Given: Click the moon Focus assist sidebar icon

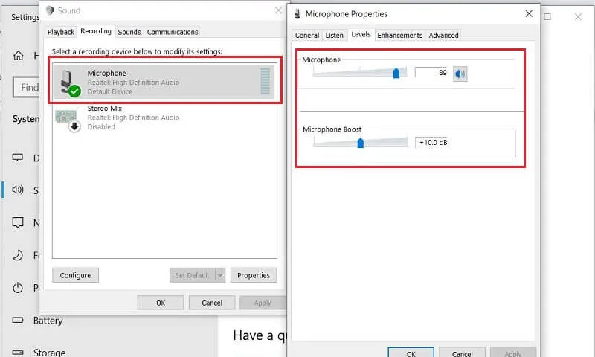Looking at the screenshot, I should (x=18, y=255).
